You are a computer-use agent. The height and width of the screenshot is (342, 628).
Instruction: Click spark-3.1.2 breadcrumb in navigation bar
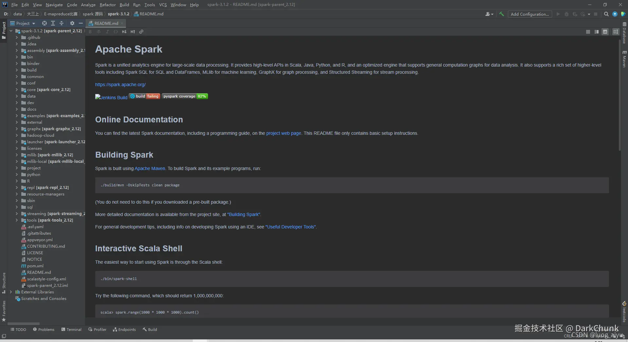point(118,14)
